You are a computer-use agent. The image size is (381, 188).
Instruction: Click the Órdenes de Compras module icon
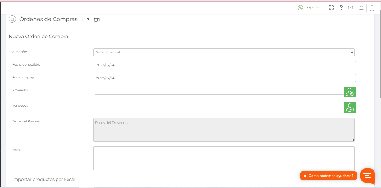click(12, 19)
